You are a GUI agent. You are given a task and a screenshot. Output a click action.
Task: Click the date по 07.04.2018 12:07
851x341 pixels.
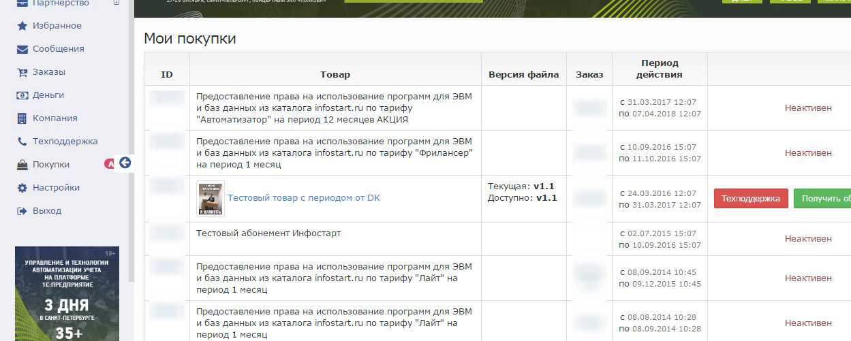(x=660, y=114)
